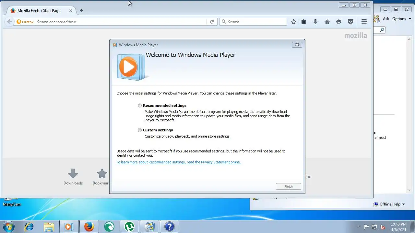415x233 pixels.
Task: Maximize the Firefox window
Action: point(354,5)
